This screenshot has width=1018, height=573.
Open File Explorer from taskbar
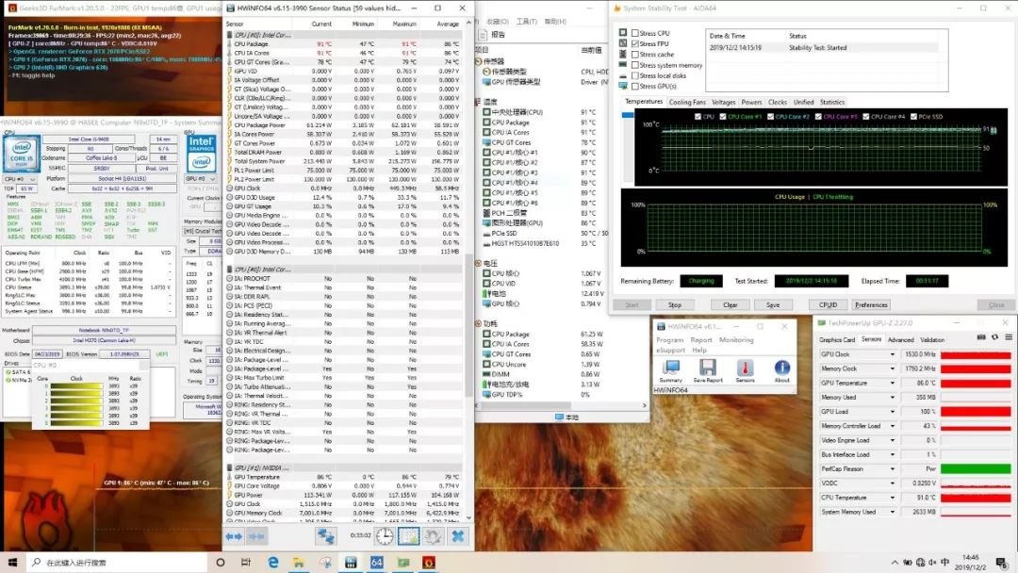tap(298, 562)
